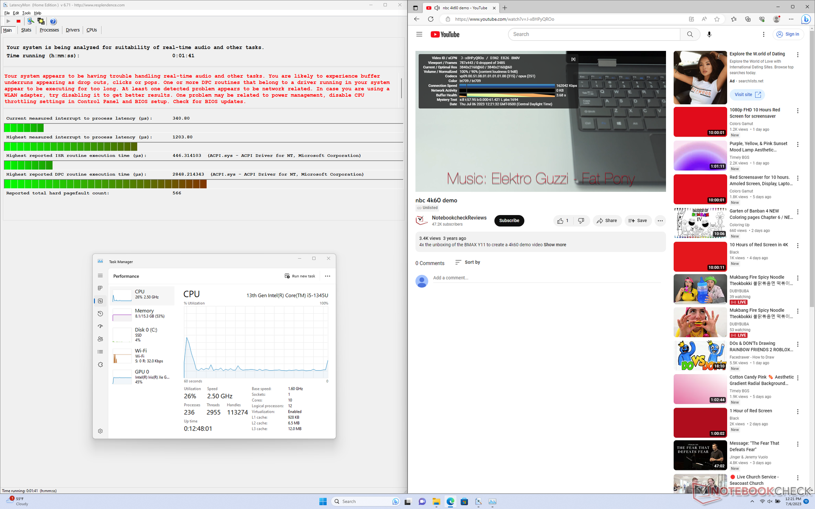Select GPU 0 in Task Manager performance list
The height and width of the screenshot is (509, 815).
[x=142, y=376]
